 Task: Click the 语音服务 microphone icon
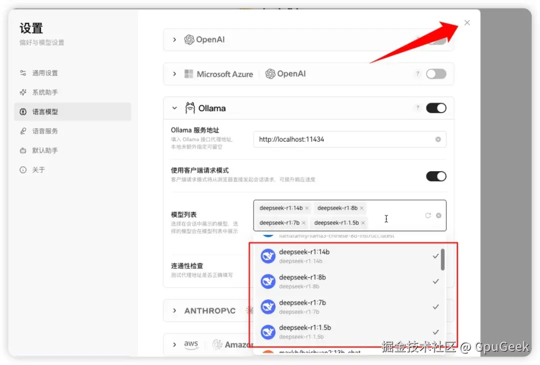(x=23, y=131)
